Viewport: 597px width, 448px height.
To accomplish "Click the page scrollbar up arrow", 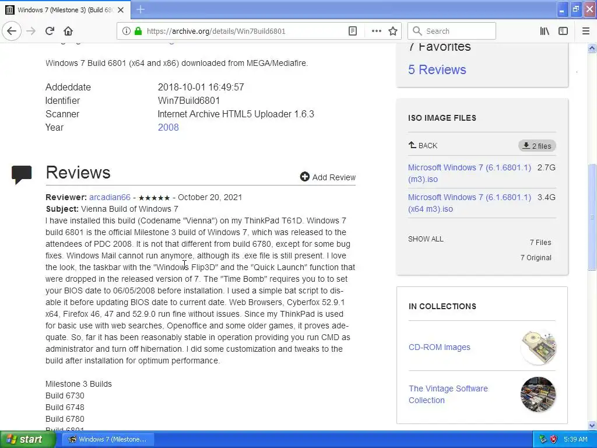I will [x=592, y=48].
